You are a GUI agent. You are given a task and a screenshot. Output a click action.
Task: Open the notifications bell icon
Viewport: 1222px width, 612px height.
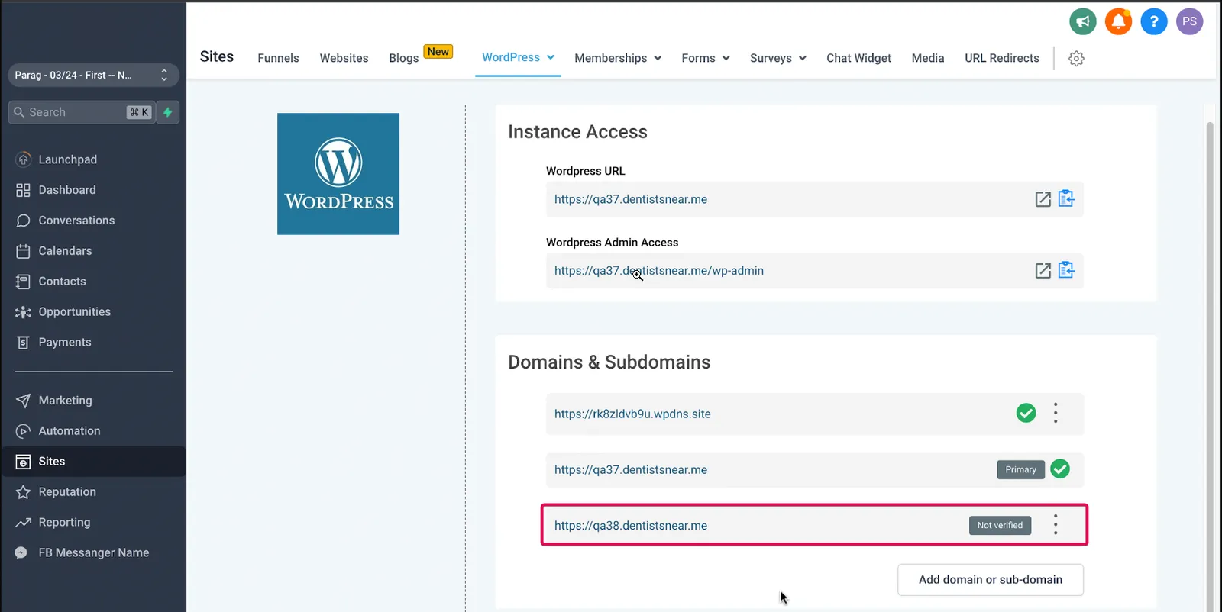[1118, 21]
